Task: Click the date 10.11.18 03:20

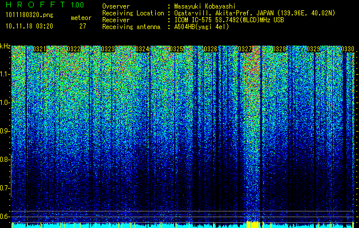Action: pos(29,26)
